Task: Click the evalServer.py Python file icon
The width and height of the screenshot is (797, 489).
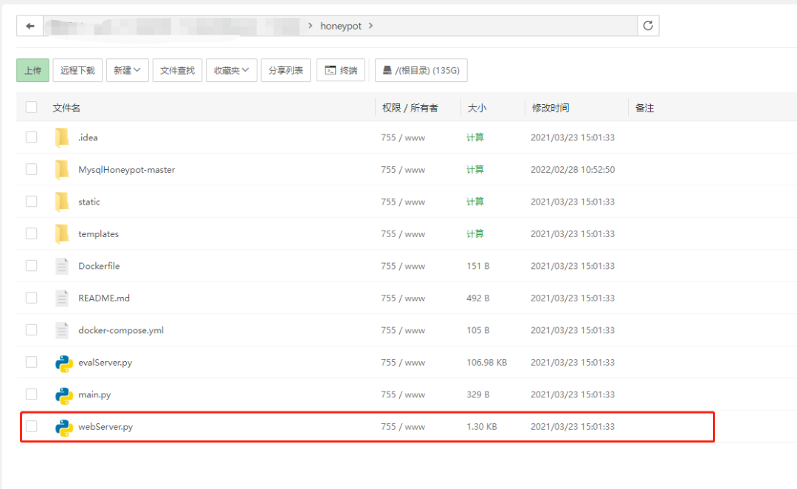Action: point(64,363)
